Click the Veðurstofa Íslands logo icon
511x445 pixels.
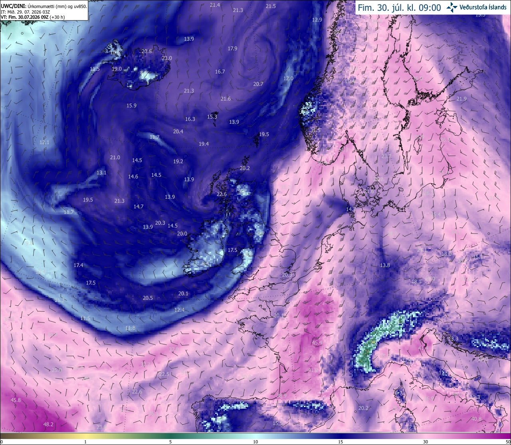[x=452, y=7]
